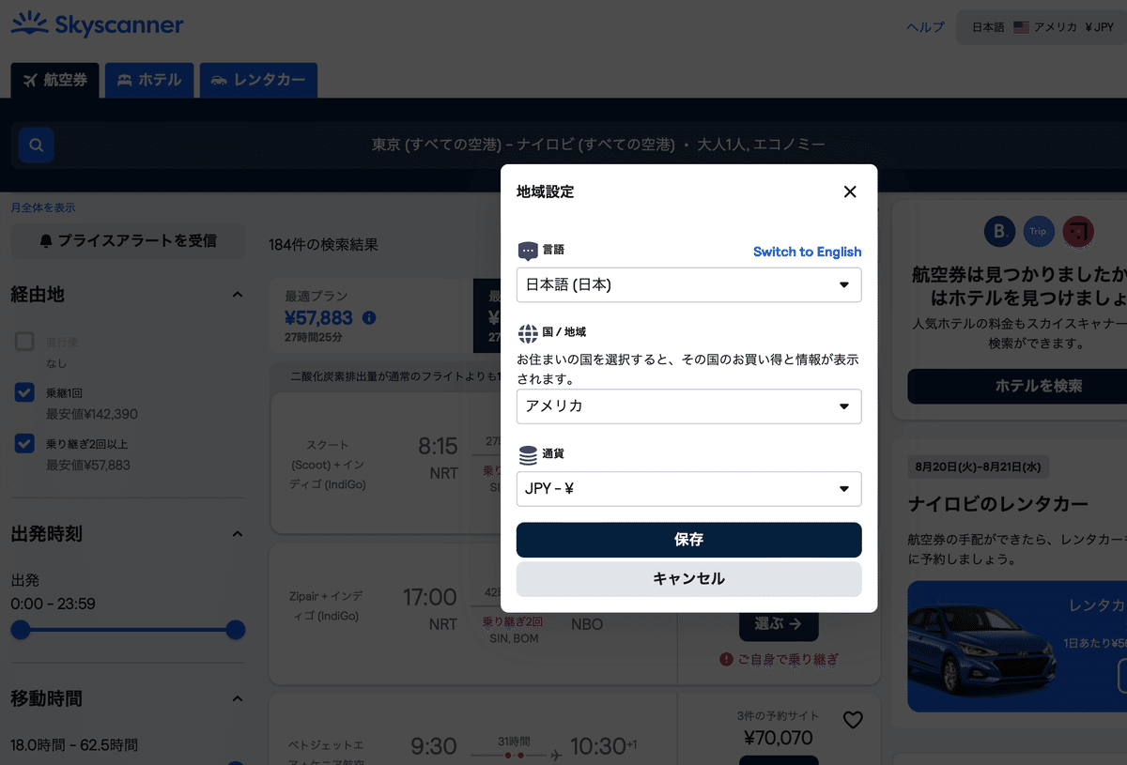Image resolution: width=1127 pixels, height=765 pixels.
Task: Click the Switch to English link
Action: (x=807, y=252)
